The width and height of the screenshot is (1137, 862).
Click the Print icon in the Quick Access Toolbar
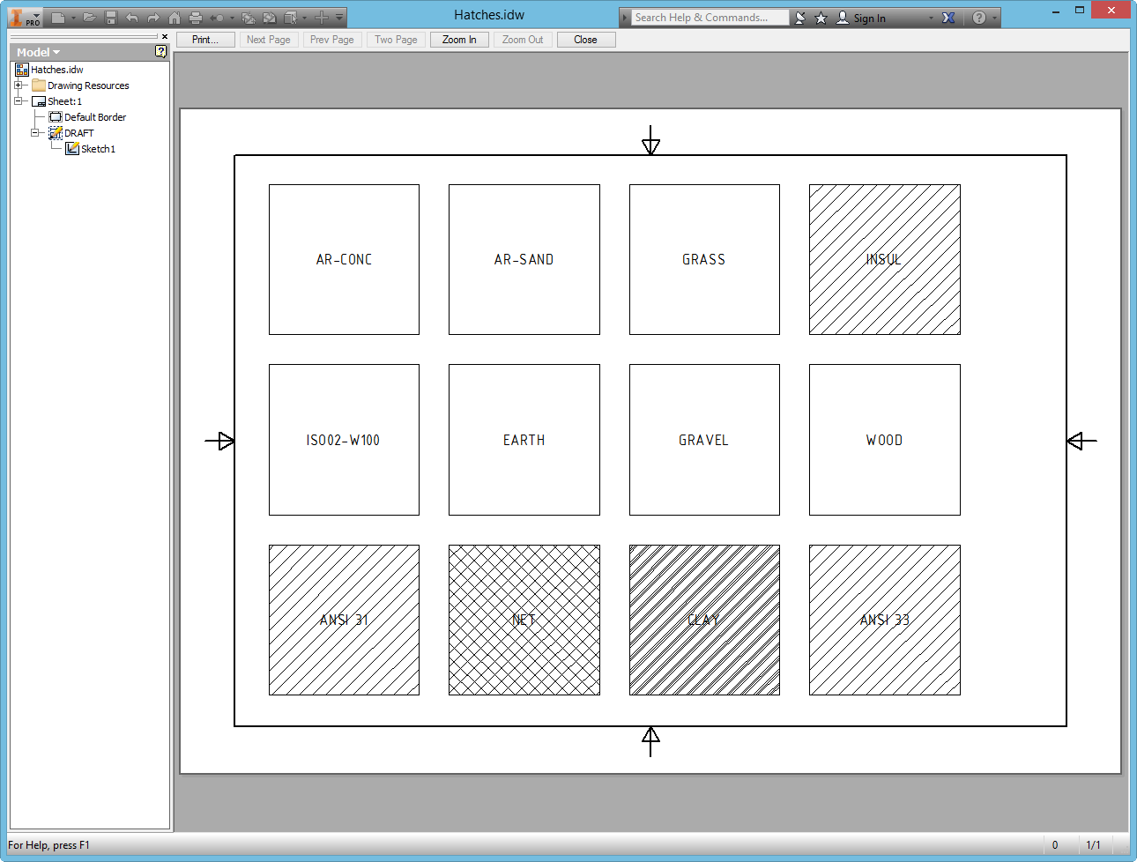tap(196, 17)
